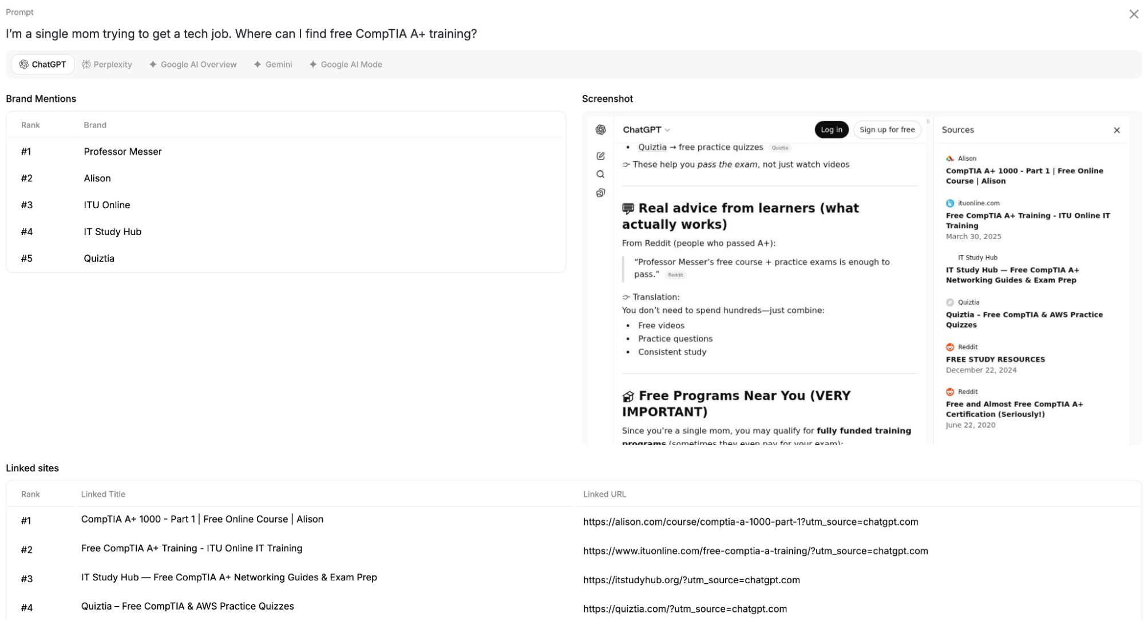Image resolution: width=1144 pixels, height=621 pixels.
Task: Close the Sources side panel
Action: [1117, 130]
